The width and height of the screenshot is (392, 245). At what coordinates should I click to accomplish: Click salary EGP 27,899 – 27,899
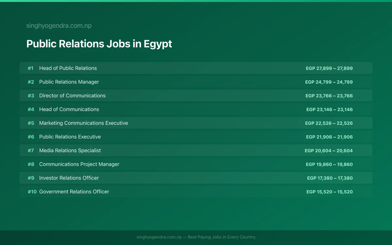pyautogui.click(x=329, y=68)
